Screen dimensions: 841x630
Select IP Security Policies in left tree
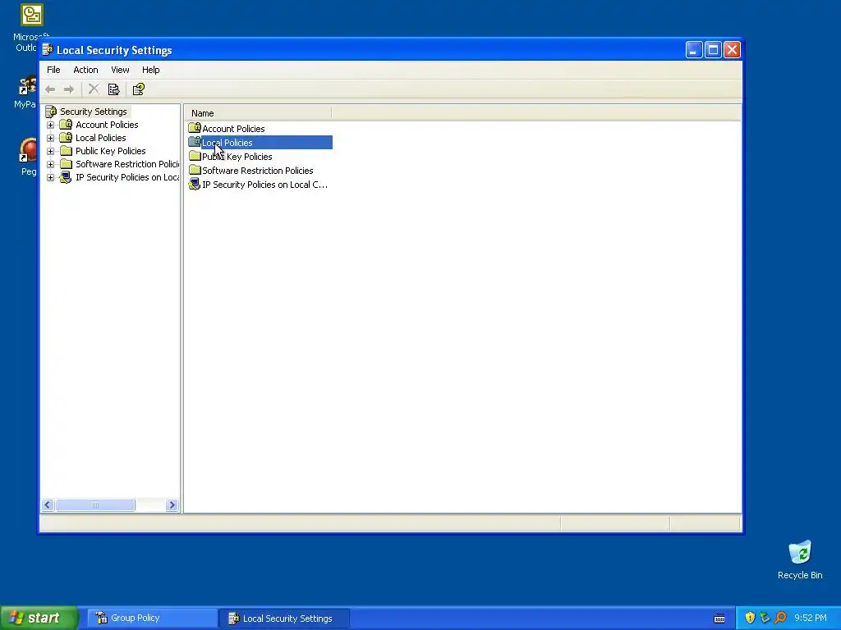(127, 177)
